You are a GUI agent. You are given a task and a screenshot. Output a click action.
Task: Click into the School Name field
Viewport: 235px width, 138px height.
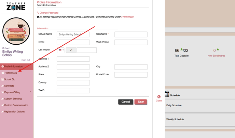coord(73,34)
